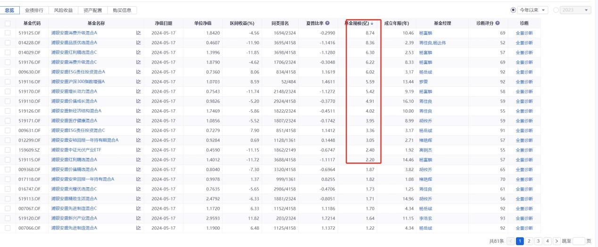Open trend chart icon for fund 519125.OF
The width and height of the screenshot is (598, 247).
coord(139,33)
